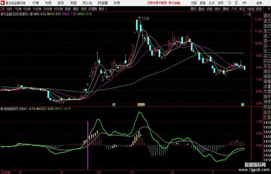This screenshot has width=271, height=174.
Task: Click 证券交易未登录 login link
Action: [x=157, y=3]
